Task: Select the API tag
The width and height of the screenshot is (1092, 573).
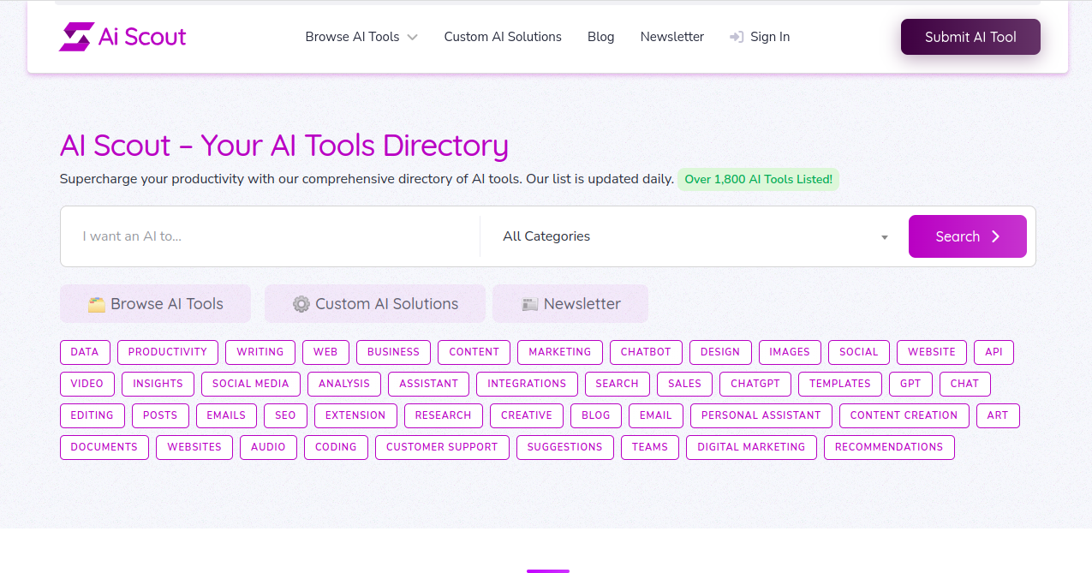Action: 994,352
